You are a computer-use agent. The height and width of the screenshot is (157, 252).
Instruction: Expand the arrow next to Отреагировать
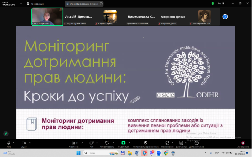click(x=113, y=143)
